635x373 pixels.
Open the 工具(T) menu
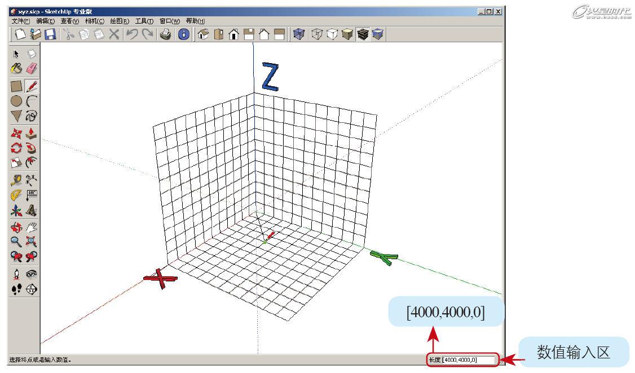pyautogui.click(x=144, y=21)
